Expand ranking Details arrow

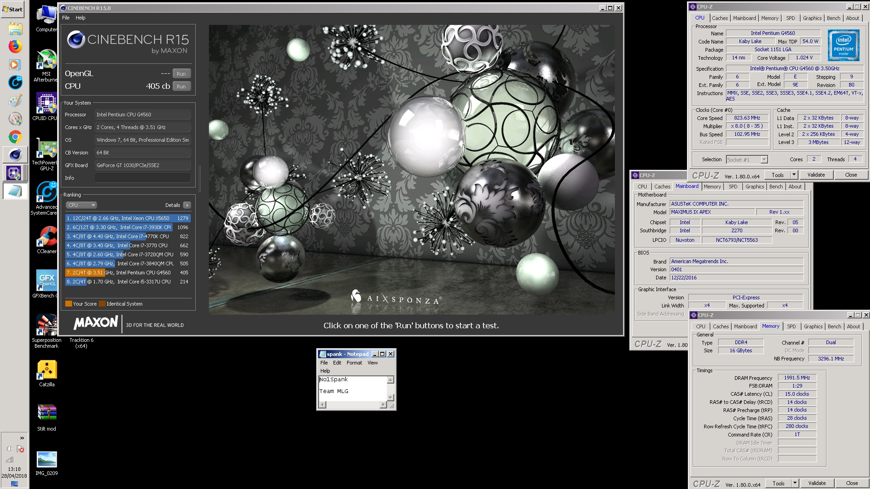point(187,205)
